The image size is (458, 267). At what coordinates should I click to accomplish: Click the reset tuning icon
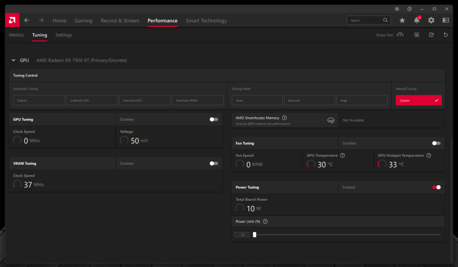[x=446, y=35]
